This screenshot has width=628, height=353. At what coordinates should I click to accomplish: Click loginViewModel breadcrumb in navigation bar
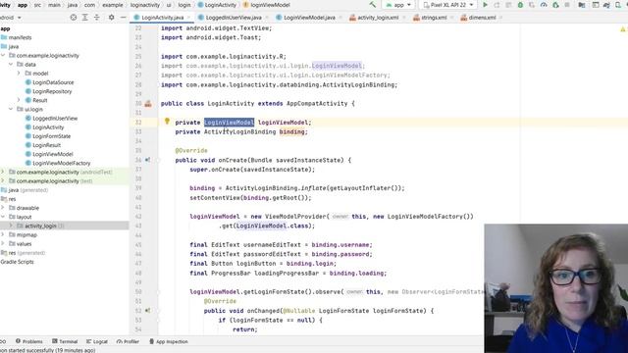(x=266, y=5)
